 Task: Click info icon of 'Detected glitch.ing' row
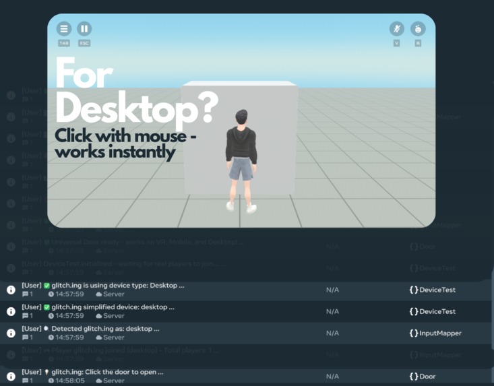click(11, 333)
